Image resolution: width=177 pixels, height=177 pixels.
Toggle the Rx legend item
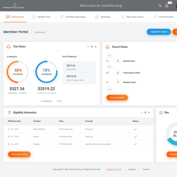(59, 101)
